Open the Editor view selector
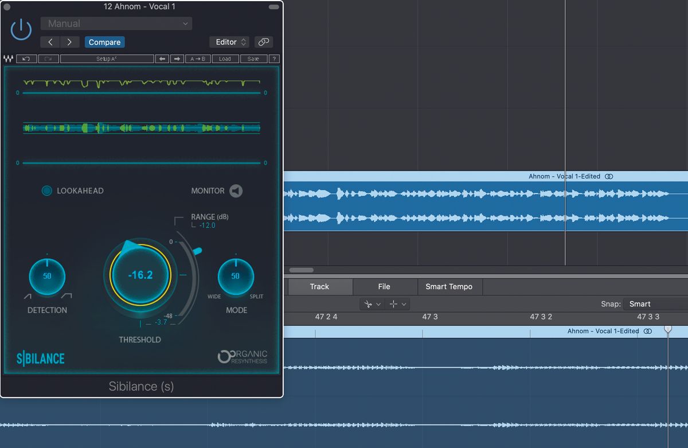This screenshot has height=448, width=688. point(229,42)
